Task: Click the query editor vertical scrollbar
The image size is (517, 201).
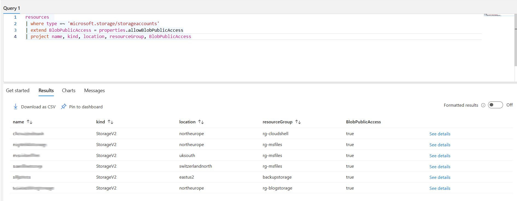Action: tap(516, 40)
